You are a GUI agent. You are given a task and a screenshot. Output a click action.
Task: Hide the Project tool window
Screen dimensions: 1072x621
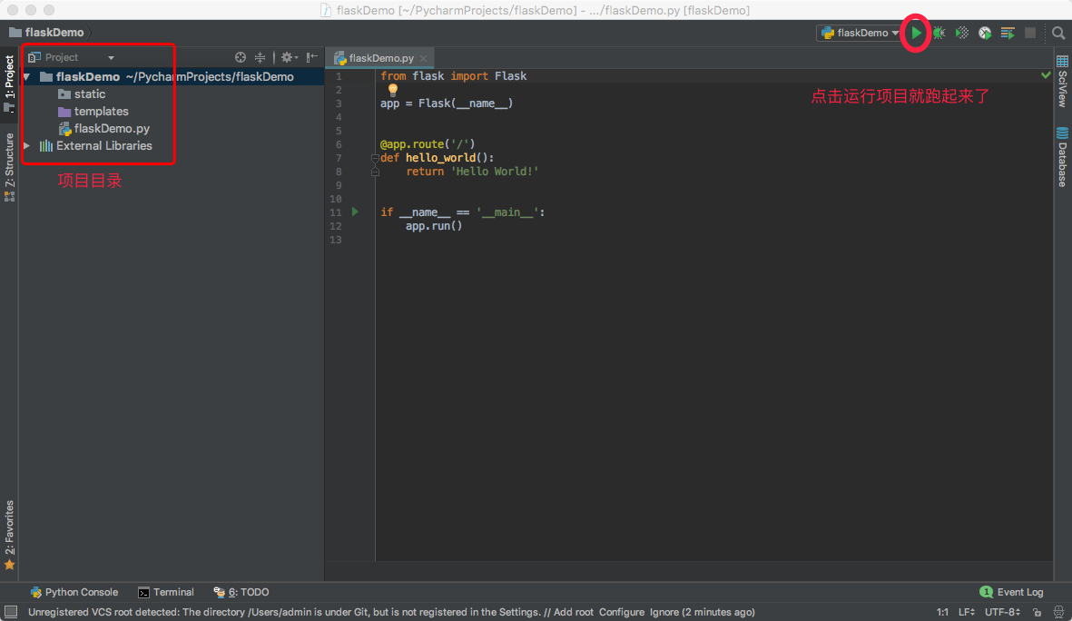coord(310,57)
